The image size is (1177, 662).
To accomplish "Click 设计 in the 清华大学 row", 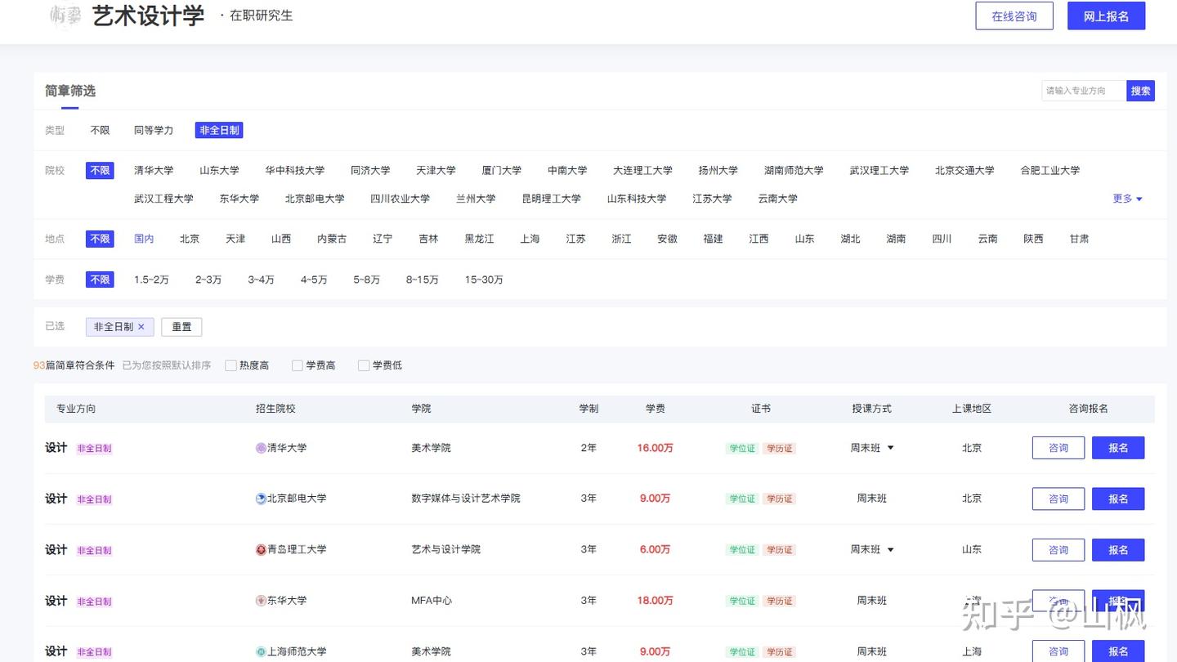I will click(x=56, y=448).
